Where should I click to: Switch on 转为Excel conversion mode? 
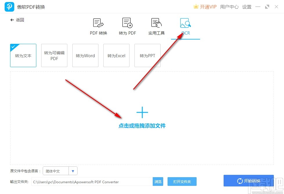point(116,55)
